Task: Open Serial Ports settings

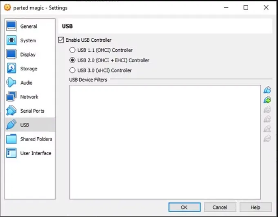Action: [32, 111]
